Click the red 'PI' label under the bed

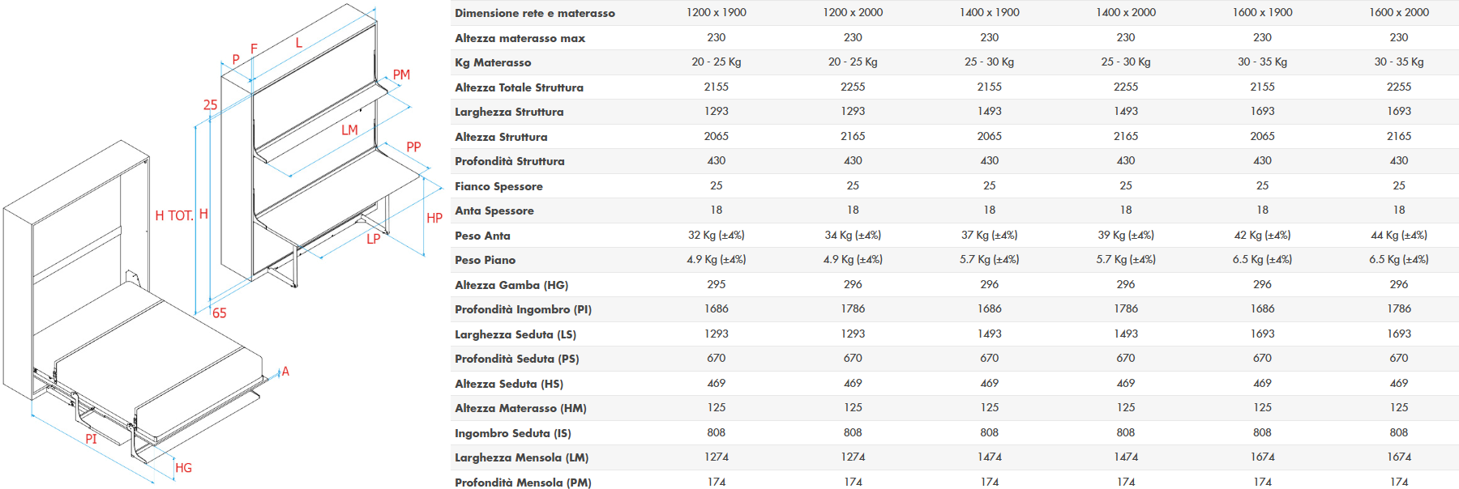tap(91, 439)
